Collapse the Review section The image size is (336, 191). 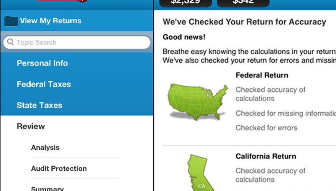(x=31, y=126)
